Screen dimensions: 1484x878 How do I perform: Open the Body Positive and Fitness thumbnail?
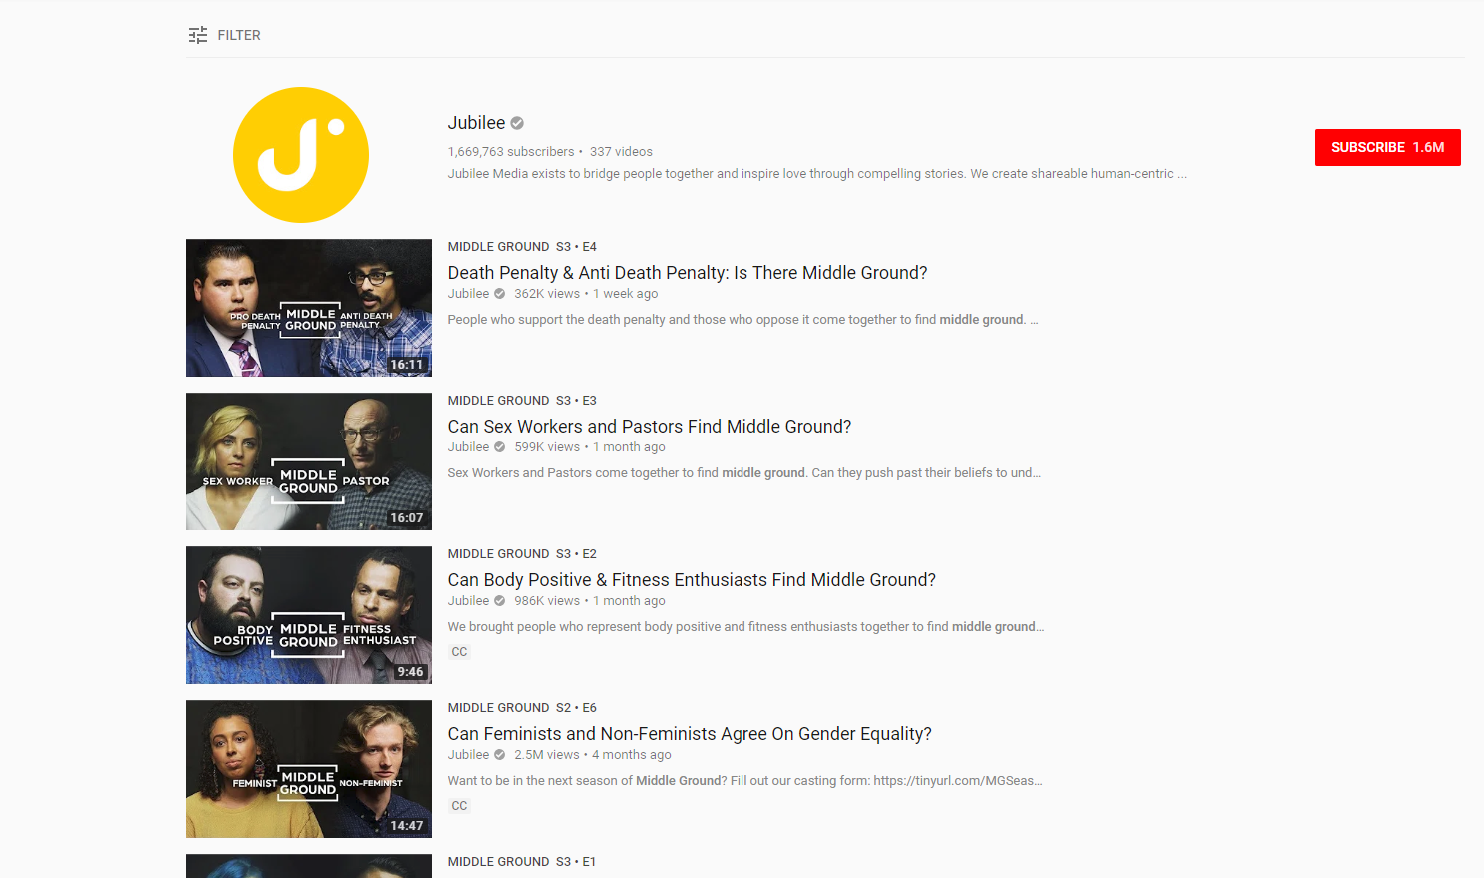(309, 615)
